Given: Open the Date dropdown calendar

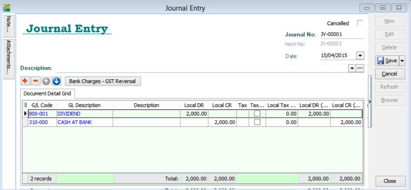Looking at the screenshot, I should [360, 56].
